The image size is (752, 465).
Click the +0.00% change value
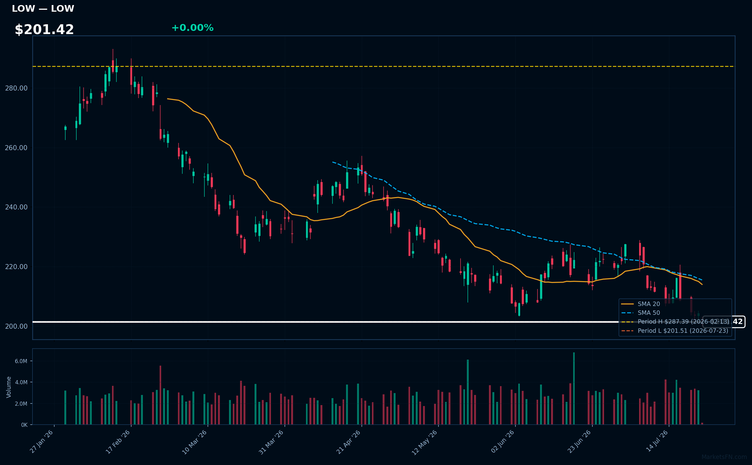192,28
